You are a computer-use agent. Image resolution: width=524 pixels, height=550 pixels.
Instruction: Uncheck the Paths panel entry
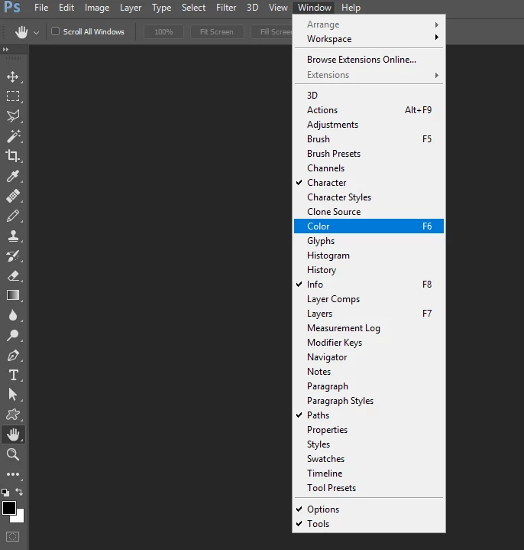tap(369, 415)
